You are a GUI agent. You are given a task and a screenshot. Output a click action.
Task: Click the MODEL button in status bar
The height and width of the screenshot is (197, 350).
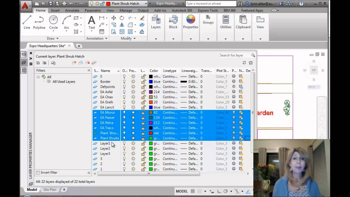[182, 191]
